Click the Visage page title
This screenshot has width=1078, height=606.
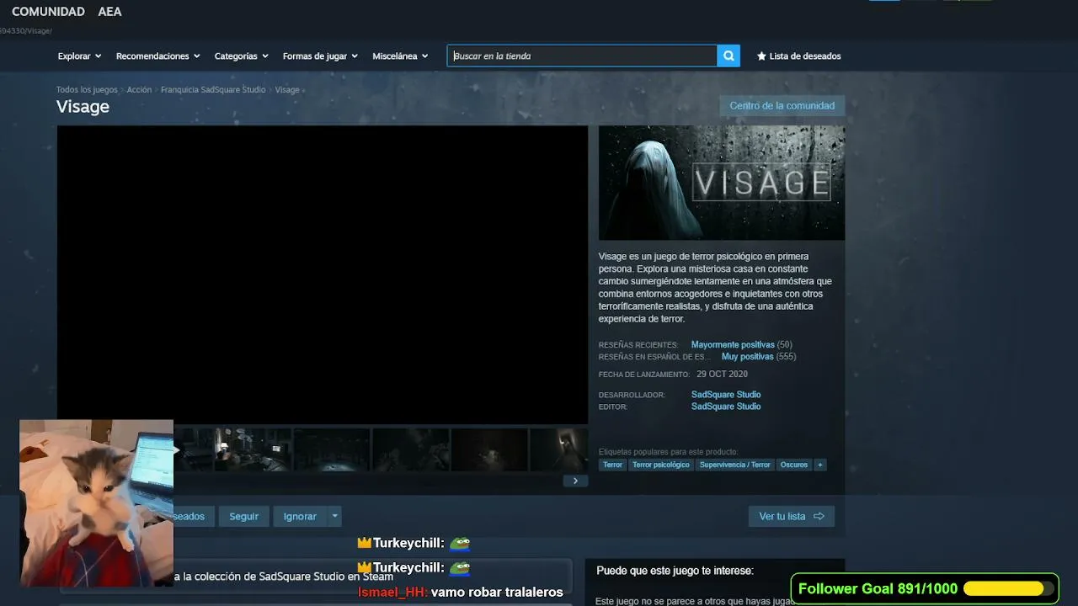83,107
